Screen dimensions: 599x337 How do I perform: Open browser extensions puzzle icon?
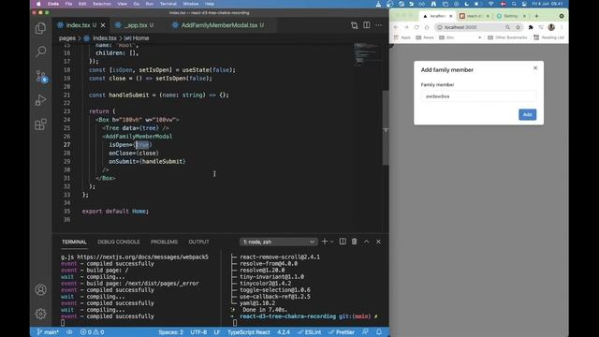[531, 27]
